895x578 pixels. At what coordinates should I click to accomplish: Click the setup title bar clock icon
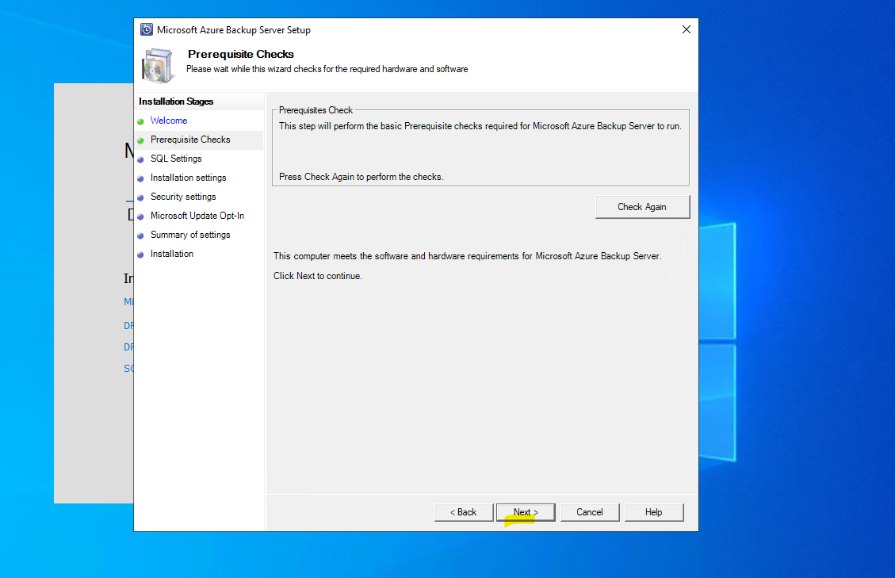pyautogui.click(x=147, y=29)
